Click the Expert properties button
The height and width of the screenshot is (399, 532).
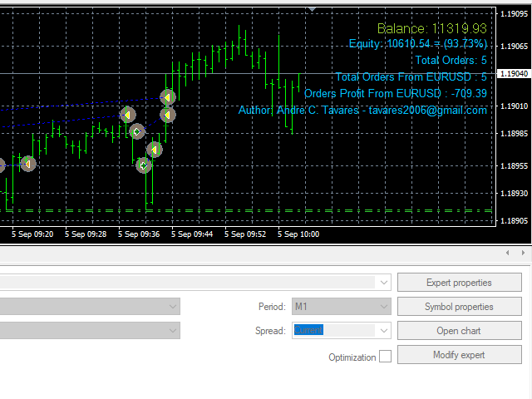point(459,283)
